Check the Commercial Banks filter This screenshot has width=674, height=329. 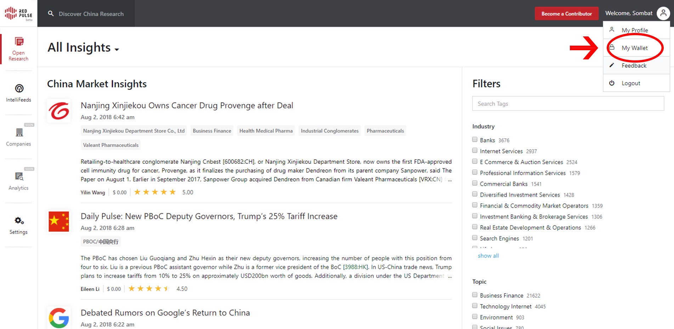click(475, 183)
